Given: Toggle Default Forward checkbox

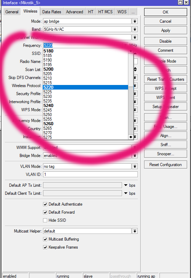Looking at the screenshot, I should tap(45, 212).
